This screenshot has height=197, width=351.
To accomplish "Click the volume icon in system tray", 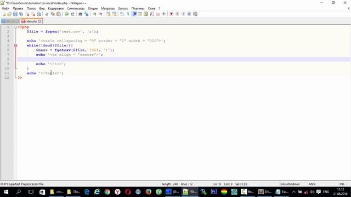I will (x=312, y=192).
